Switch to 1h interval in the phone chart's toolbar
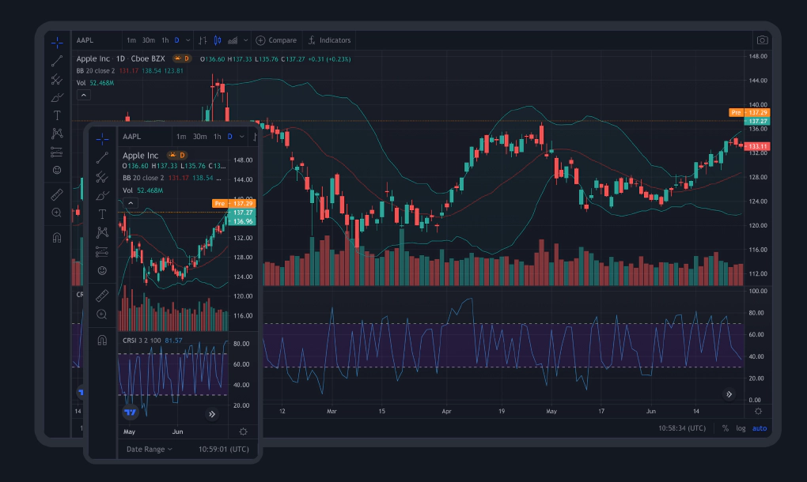Screen dimensions: 807x482 click(217, 137)
